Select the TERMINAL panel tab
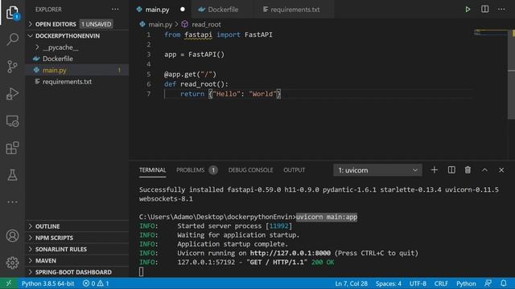 pos(152,170)
